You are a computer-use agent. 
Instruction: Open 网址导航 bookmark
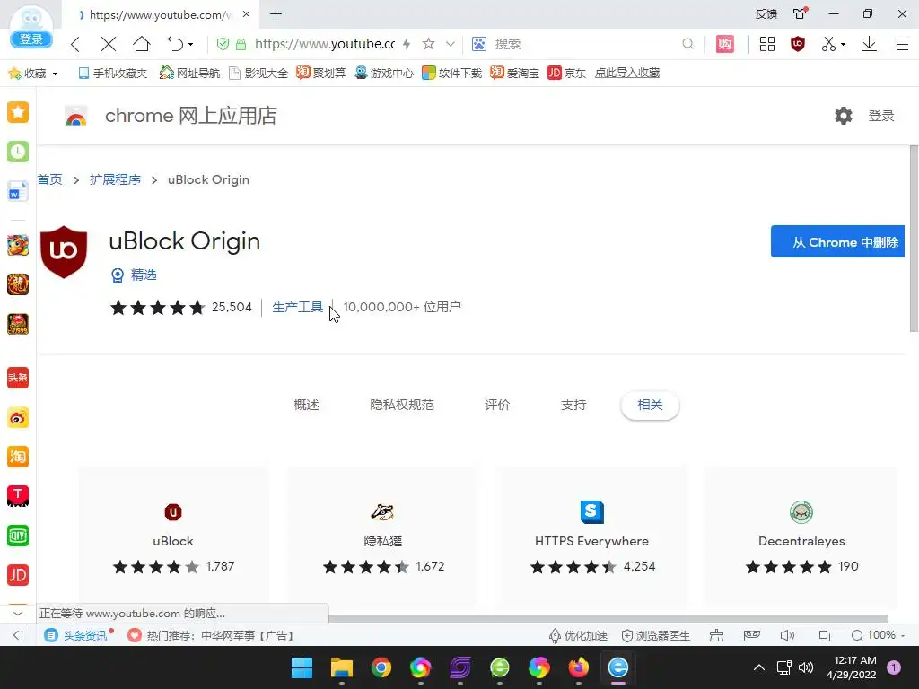[x=189, y=73]
